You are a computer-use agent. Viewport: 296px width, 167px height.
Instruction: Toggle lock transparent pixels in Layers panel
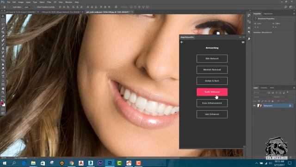pos(259,101)
